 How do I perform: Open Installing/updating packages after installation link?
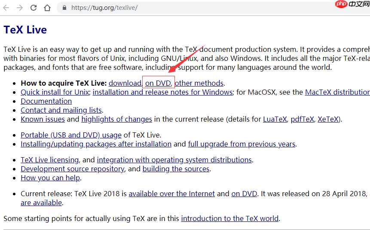click(96, 144)
